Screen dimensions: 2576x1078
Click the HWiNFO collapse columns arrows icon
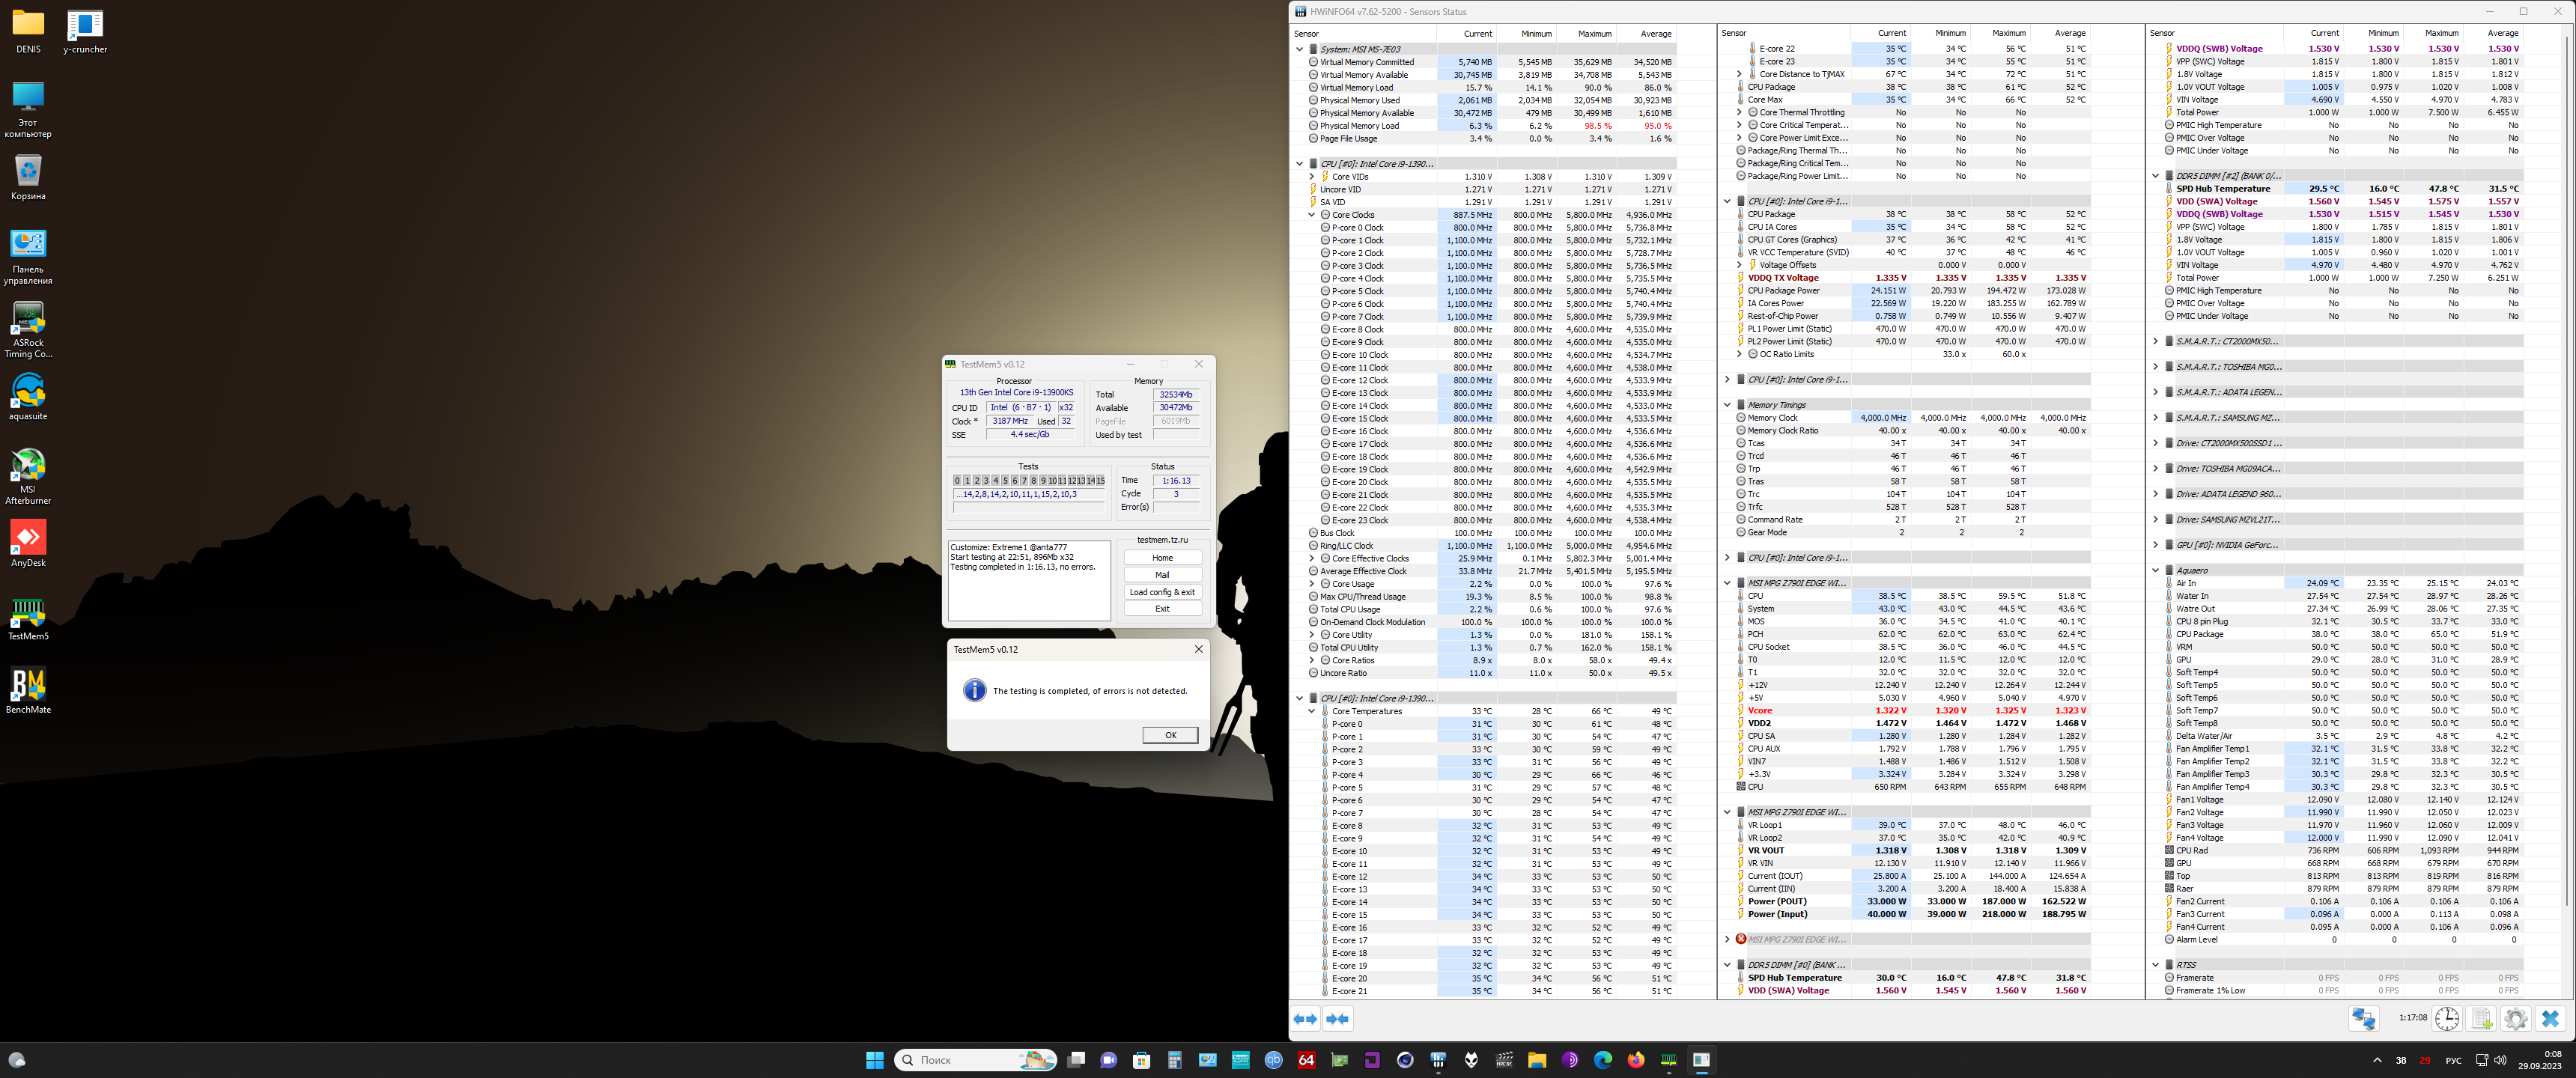tap(1337, 1019)
